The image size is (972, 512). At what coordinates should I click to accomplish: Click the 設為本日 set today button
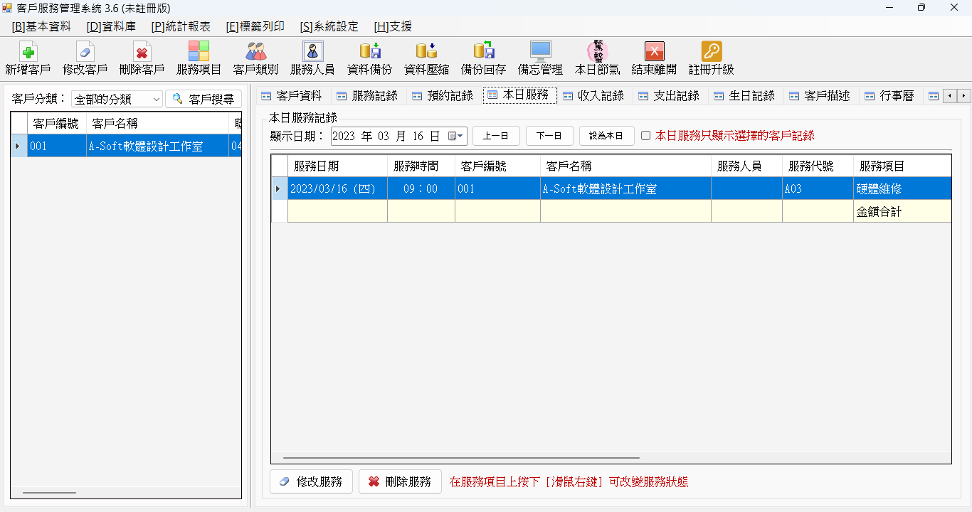pyautogui.click(x=606, y=136)
